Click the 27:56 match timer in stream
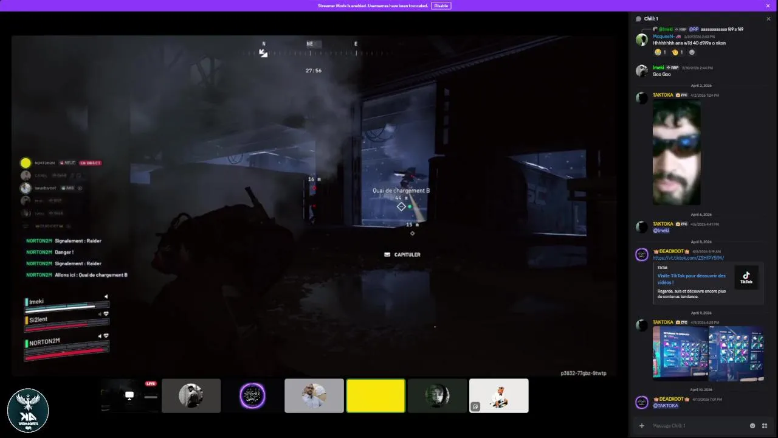Image resolution: width=778 pixels, height=438 pixels. (314, 71)
